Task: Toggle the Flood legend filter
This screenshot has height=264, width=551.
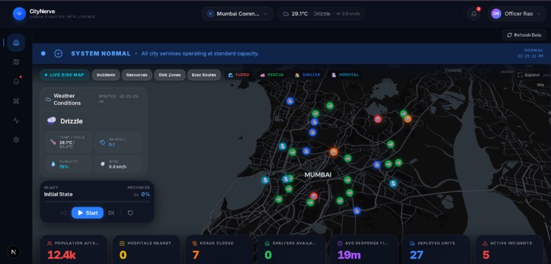Action: (239, 75)
